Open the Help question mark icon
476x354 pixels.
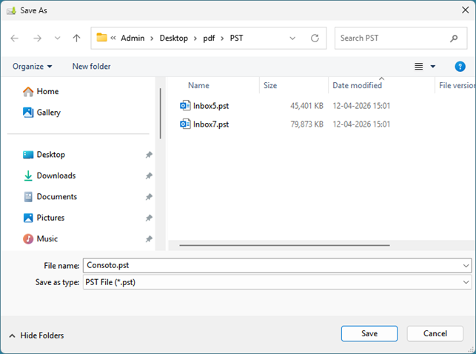460,67
